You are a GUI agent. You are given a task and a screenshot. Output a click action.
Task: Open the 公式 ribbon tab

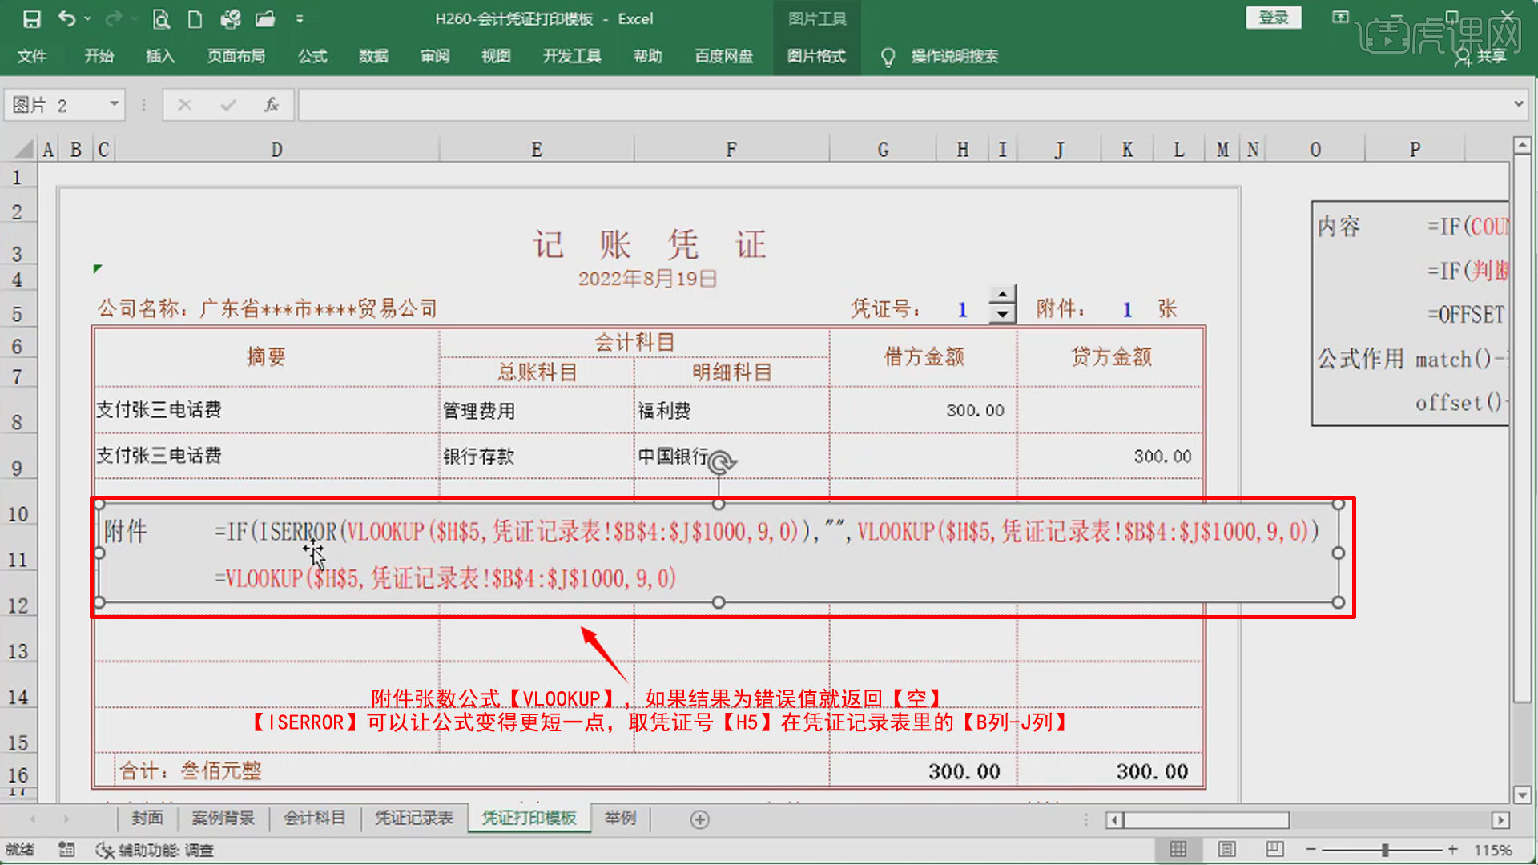coord(312,56)
